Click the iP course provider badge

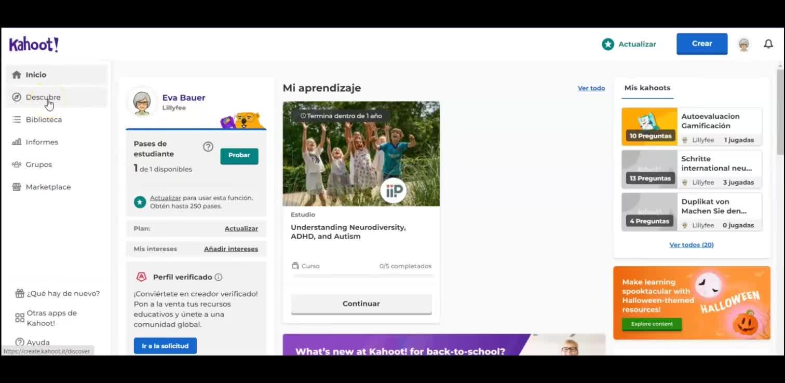pyautogui.click(x=393, y=191)
